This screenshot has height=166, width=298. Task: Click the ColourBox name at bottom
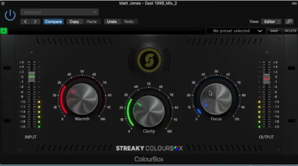pyautogui.click(x=149, y=159)
